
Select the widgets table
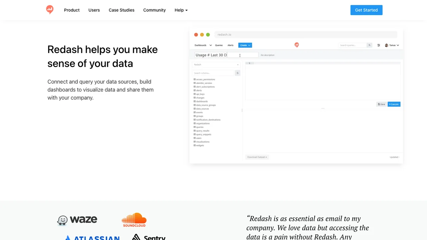point(200,145)
